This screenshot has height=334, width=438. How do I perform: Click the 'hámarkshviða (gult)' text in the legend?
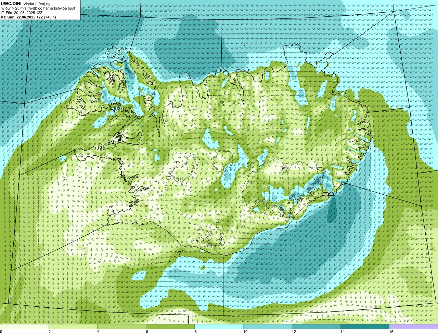click(x=60, y=8)
